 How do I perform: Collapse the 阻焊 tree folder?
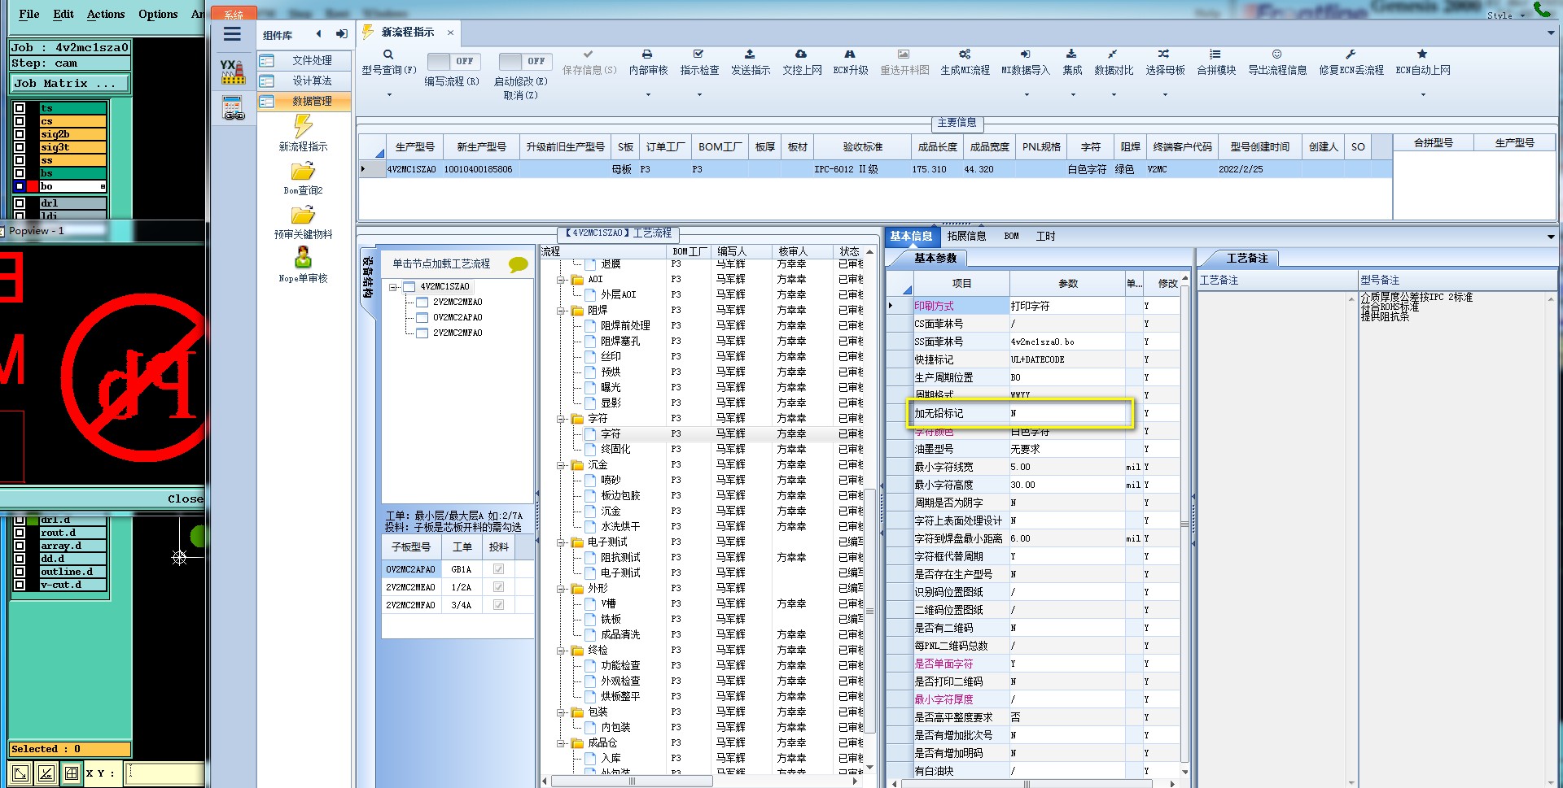coord(562,311)
